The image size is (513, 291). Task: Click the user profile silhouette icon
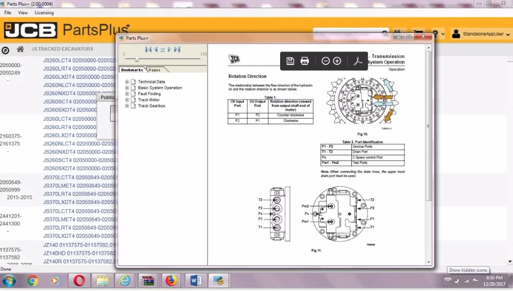[x=456, y=33]
